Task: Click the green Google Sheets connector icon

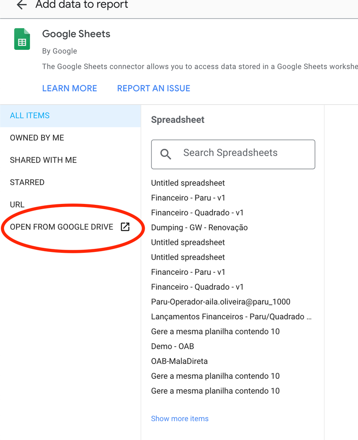Action: [x=22, y=39]
